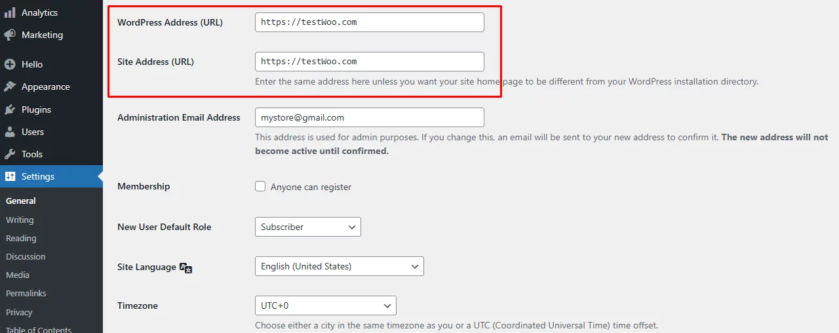Open the Timezone UTC+0 dropdown
The width and height of the screenshot is (839, 333).
(325, 305)
